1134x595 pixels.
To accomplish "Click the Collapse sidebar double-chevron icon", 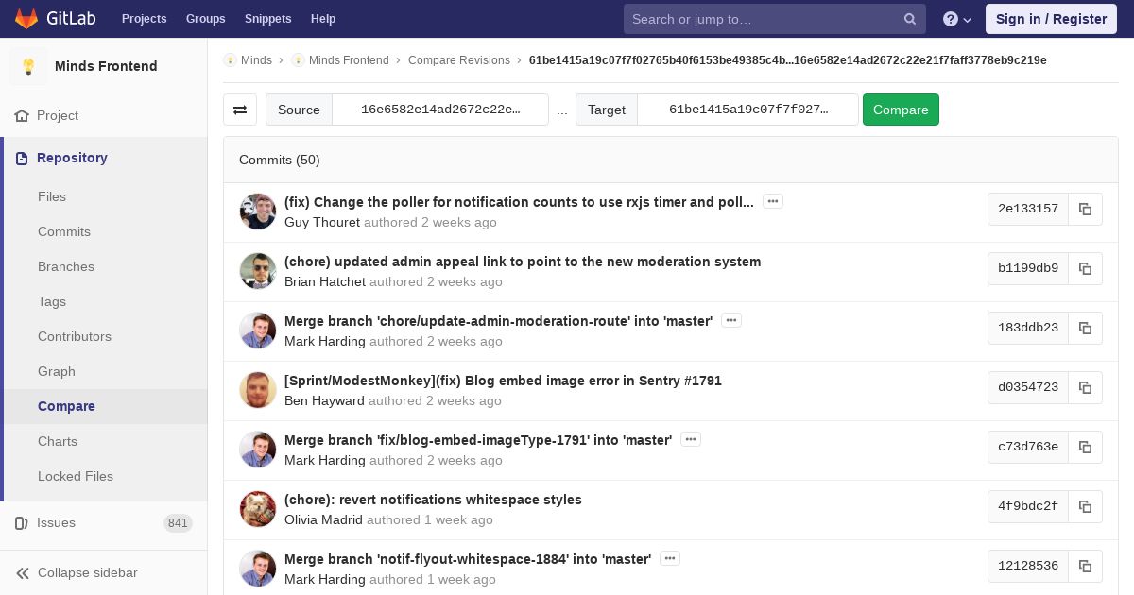I will pyautogui.click(x=23, y=572).
